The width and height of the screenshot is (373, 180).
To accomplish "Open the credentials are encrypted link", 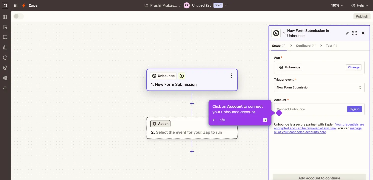I will pyautogui.click(x=319, y=126).
